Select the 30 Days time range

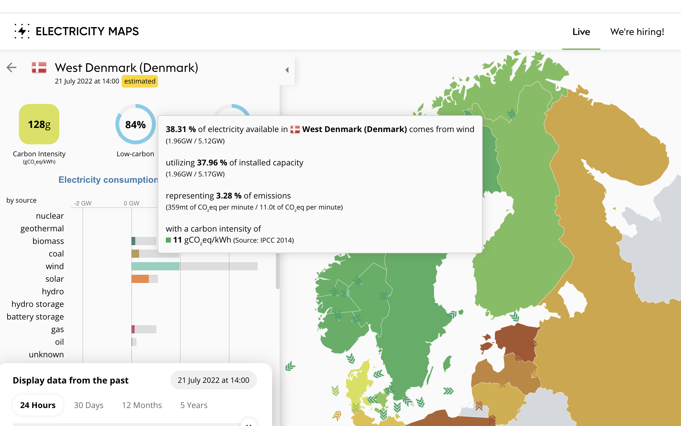coord(89,405)
